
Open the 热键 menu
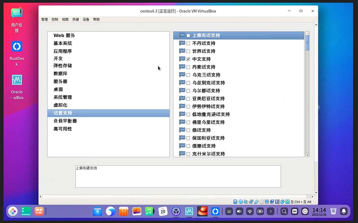tap(76, 19)
